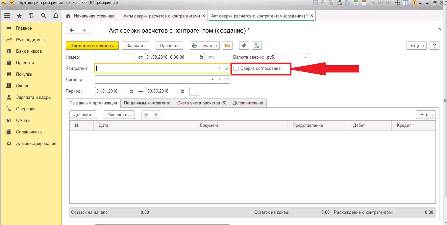The height and width of the screenshot is (225, 447).
Task: Enable the 'Сверка согласована' checkbox
Action: tap(236, 69)
